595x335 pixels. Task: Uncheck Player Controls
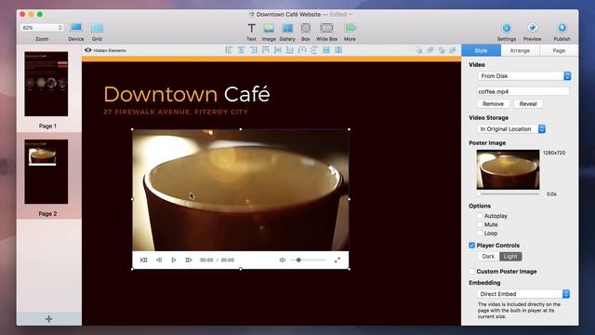(x=471, y=246)
